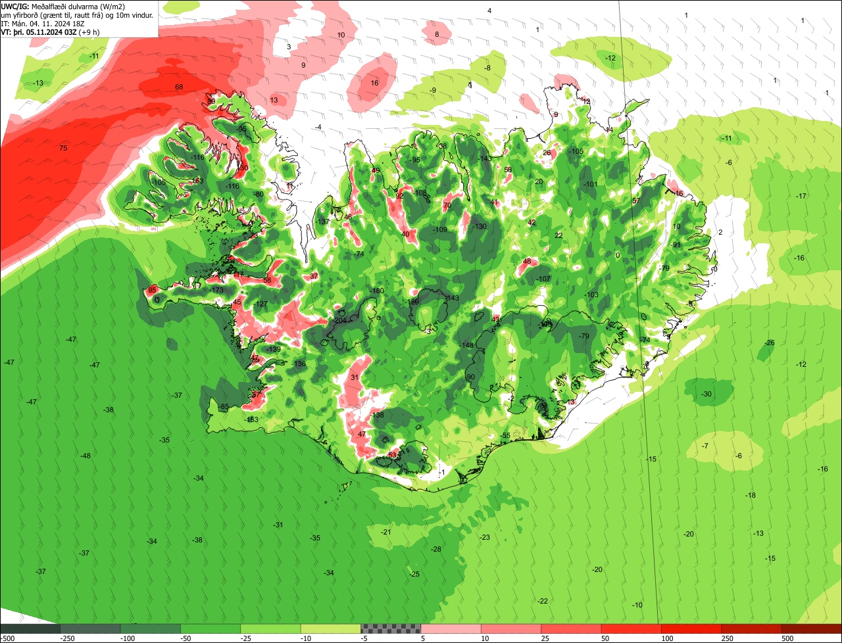Click the map value '-138'
The height and width of the screenshot is (643, 842).
pos(377,415)
